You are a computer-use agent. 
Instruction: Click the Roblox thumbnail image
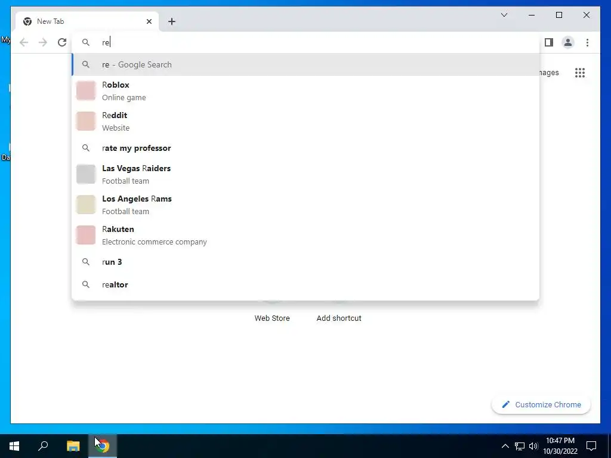tap(86, 91)
